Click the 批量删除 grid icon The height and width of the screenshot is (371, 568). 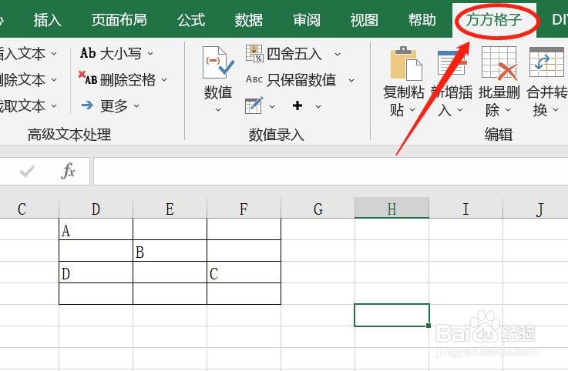[499, 63]
